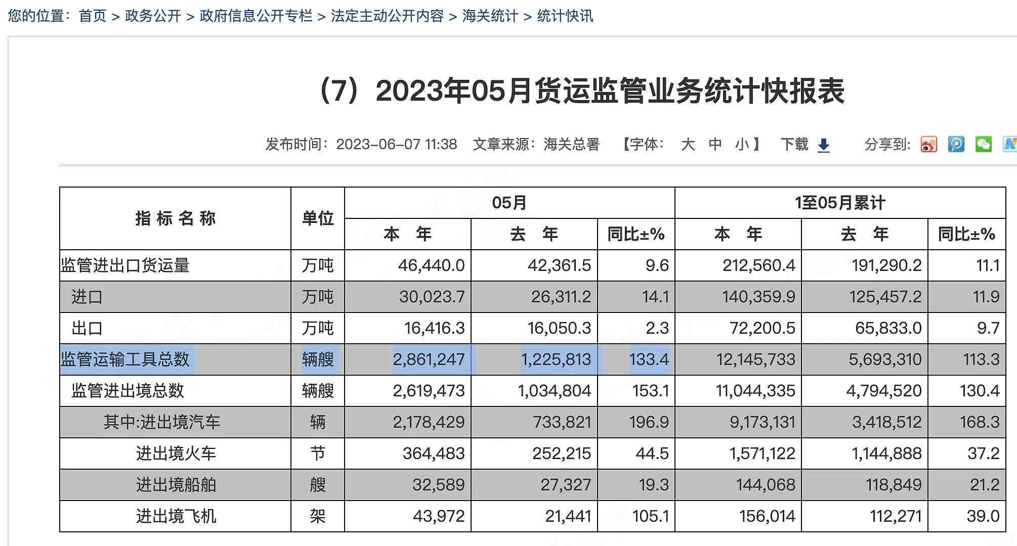Image resolution: width=1017 pixels, height=546 pixels.
Task: Select the 监管进出口货运量 row label
Action: point(125,265)
